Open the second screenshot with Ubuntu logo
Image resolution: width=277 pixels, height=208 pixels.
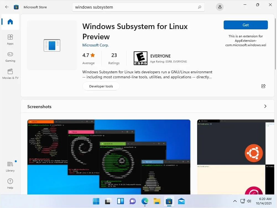[236, 157]
